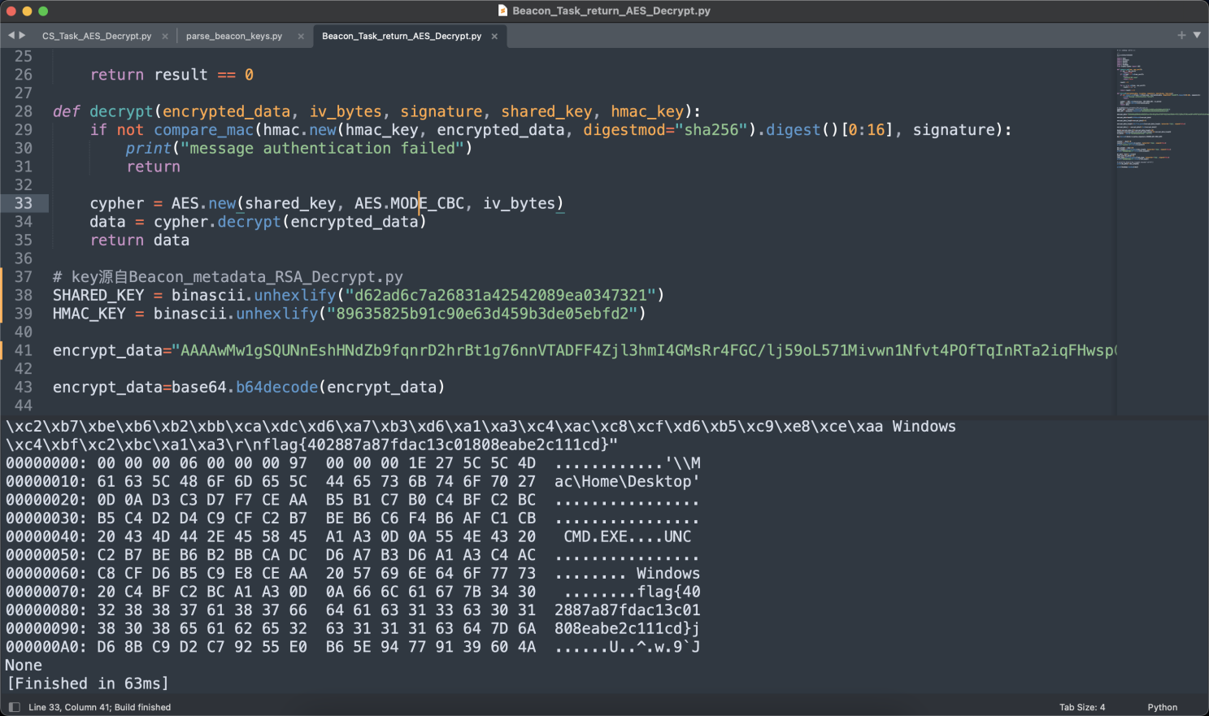
Task: Place cursor on HMAC_KEY assignment line
Action: pyautogui.click(x=350, y=314)
